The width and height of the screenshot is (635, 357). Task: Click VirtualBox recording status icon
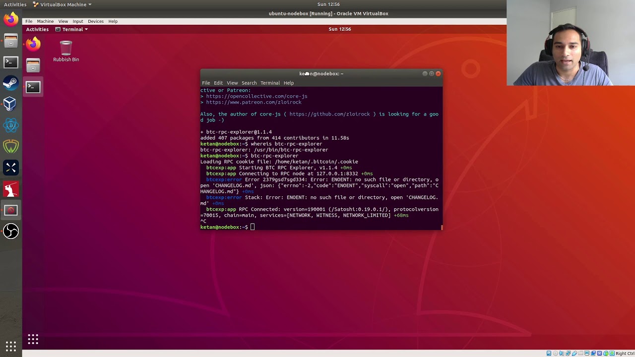point(593,353)
